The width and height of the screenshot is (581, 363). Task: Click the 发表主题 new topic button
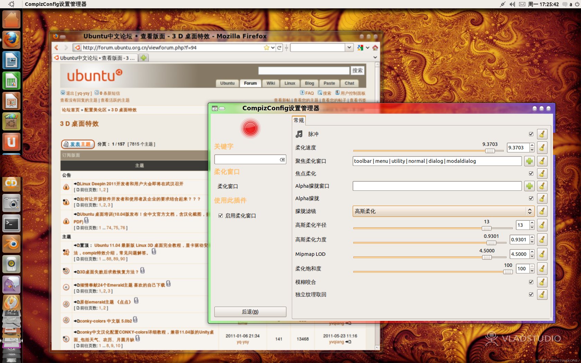tap(78, 144)
